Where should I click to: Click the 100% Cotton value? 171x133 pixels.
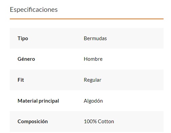(x=99, y=122)
